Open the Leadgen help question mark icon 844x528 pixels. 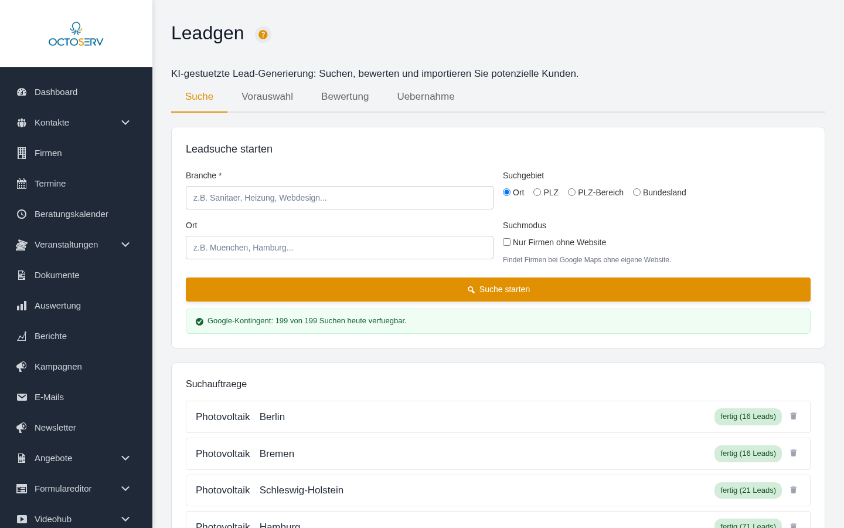[263, 35]
